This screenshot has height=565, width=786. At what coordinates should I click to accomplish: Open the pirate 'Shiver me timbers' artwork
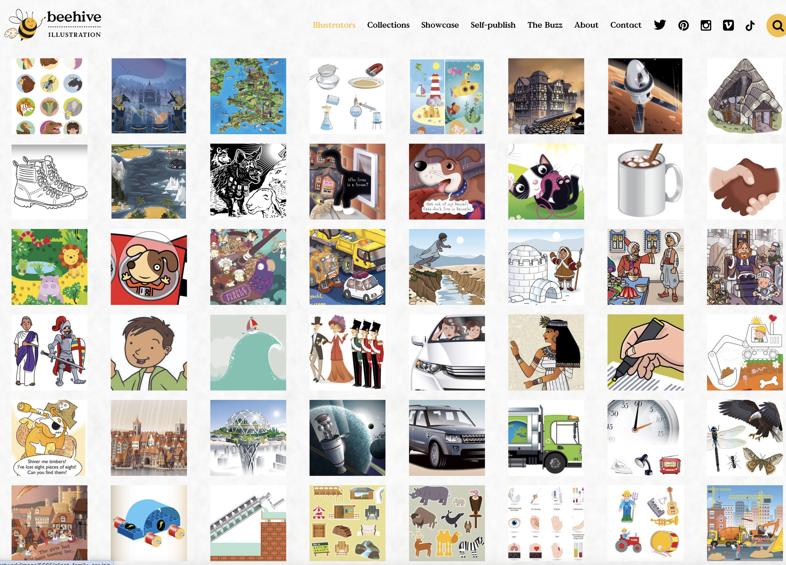coord(49,438)
